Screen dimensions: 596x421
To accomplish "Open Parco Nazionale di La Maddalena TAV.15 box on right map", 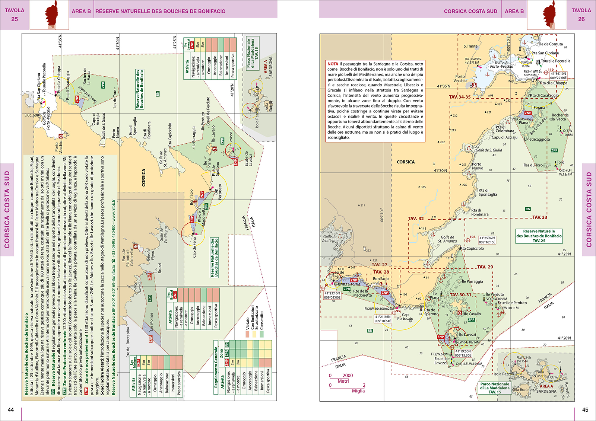I will [495, 388].
